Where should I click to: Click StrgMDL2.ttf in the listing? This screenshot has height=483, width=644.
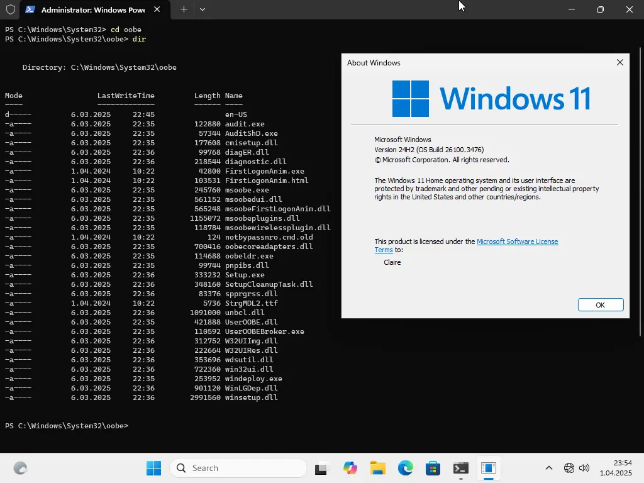coord(252,304)
